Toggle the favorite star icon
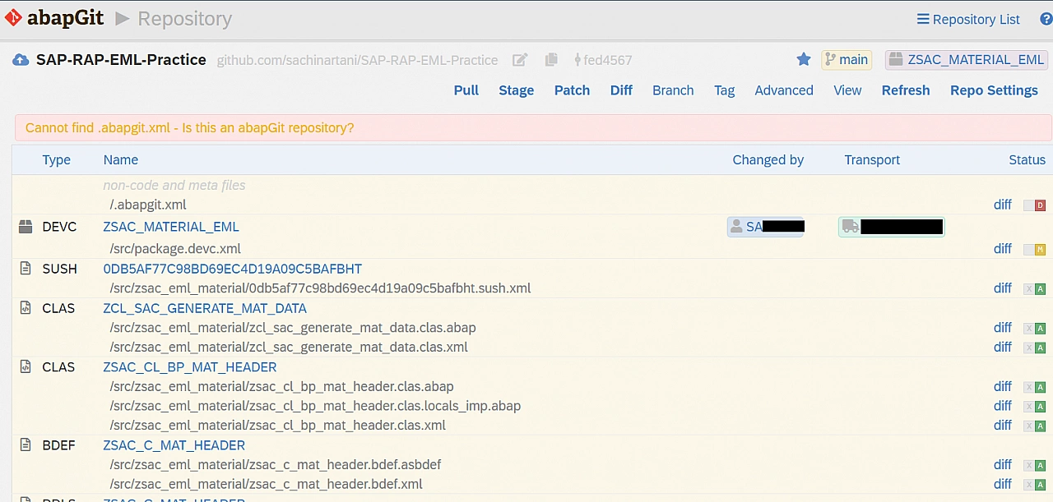The width and height of the screenshot is (1053, 502). click(x=804, y=59)
